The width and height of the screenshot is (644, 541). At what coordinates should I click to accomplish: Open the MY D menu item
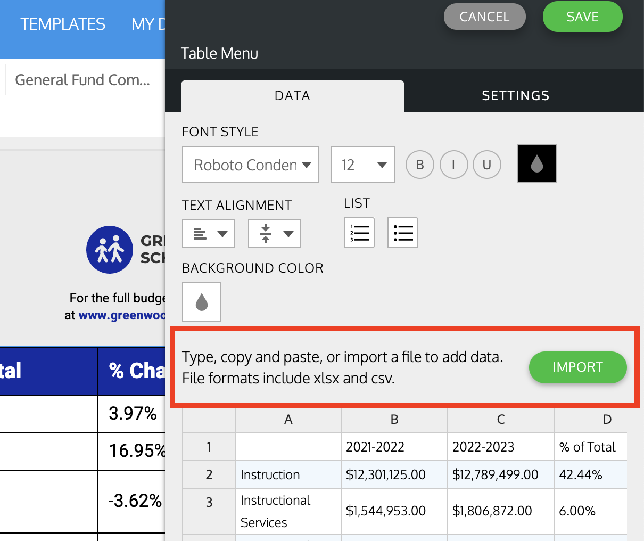coord(148,24)
